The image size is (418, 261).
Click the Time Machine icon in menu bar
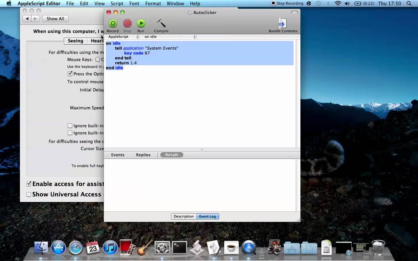pos(318,4)
